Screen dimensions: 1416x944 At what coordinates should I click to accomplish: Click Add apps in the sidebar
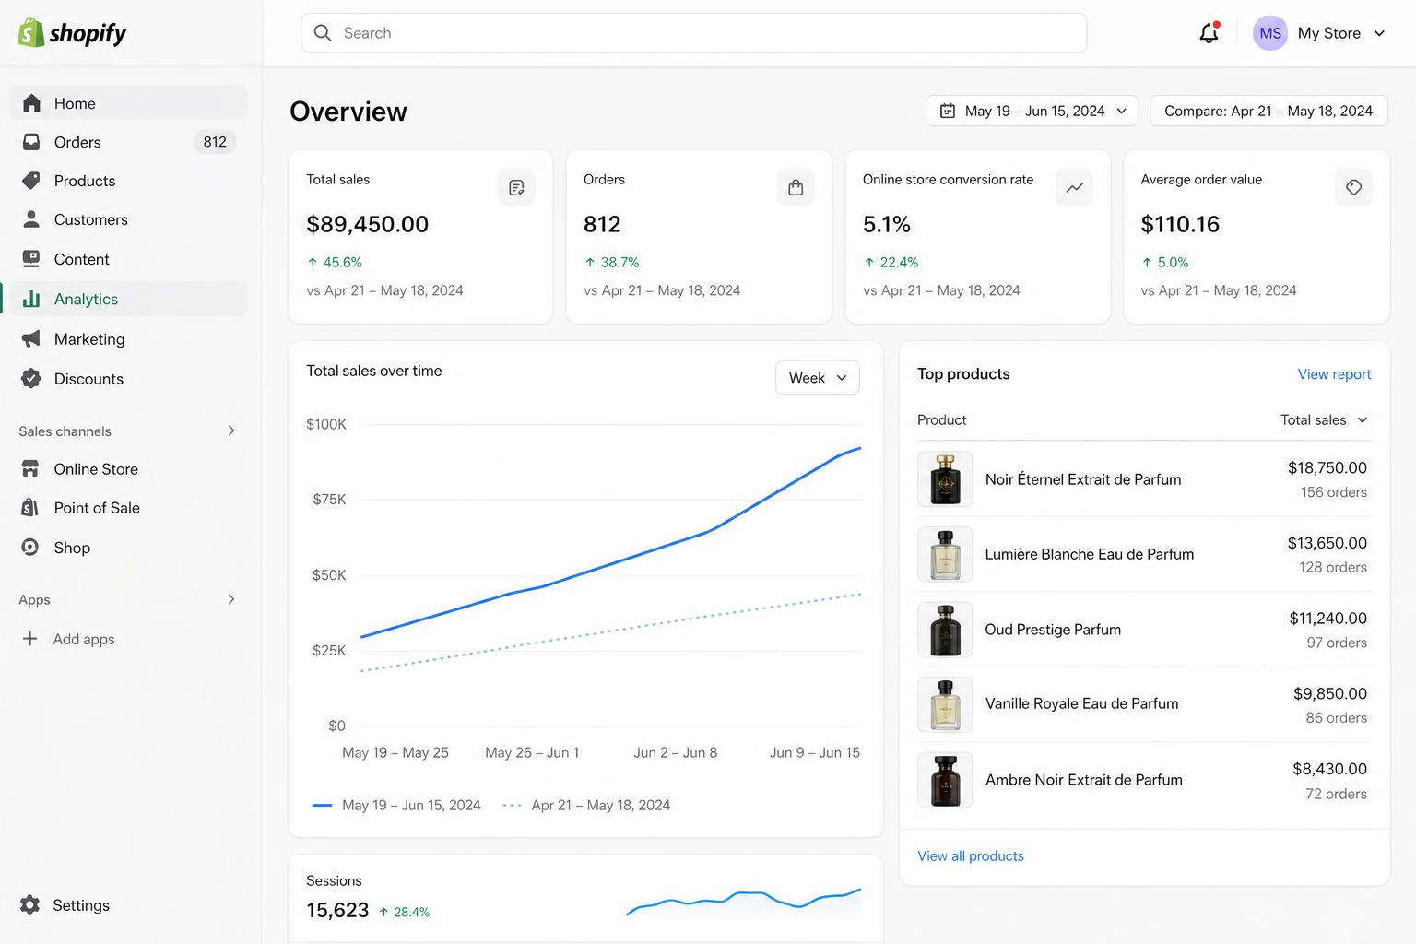pyautogui.click(x=69, y=639)
